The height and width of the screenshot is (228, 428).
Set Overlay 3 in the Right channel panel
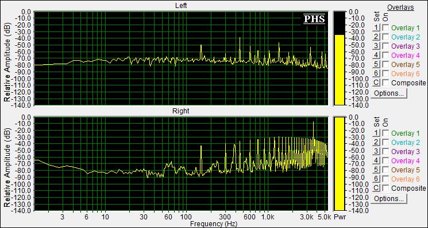(376, 152)
